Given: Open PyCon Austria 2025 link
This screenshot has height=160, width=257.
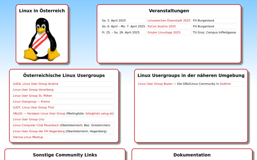Looking at the screenshot, I should 161,26.
